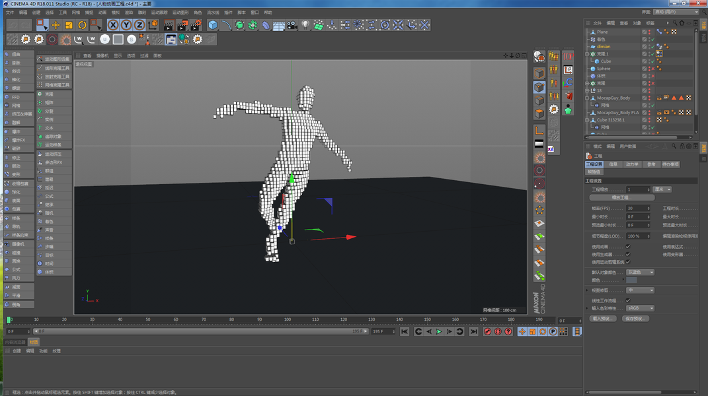708x396 pixels.
Task: Switch to the 动力学 tab
Action: [x=632, y=164]
